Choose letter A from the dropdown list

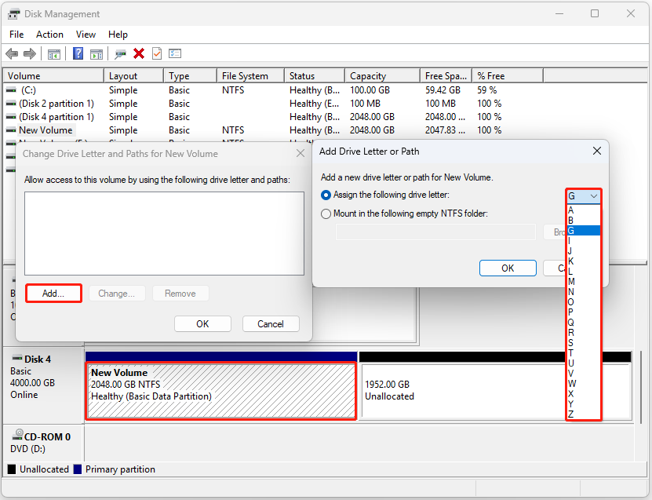[x=573, y=210]
